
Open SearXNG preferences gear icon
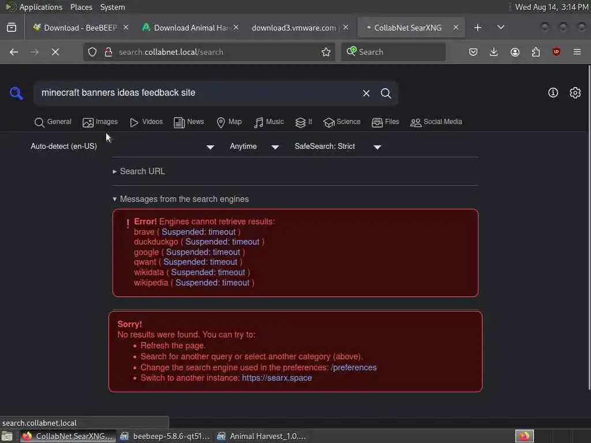tap(575, 93)
